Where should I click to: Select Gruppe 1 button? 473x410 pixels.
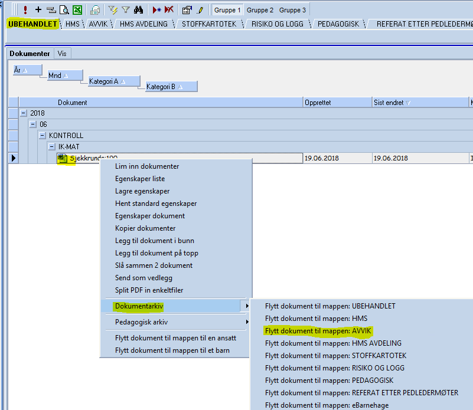227,10
